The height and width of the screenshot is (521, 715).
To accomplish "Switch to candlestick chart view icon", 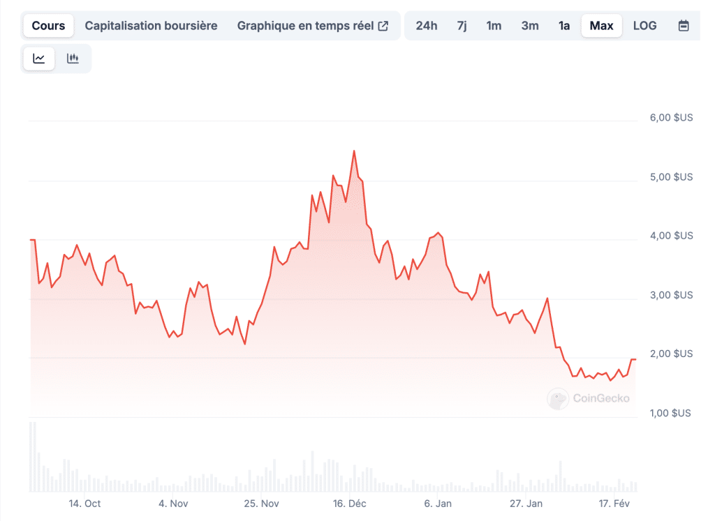I will pos(73,59).
